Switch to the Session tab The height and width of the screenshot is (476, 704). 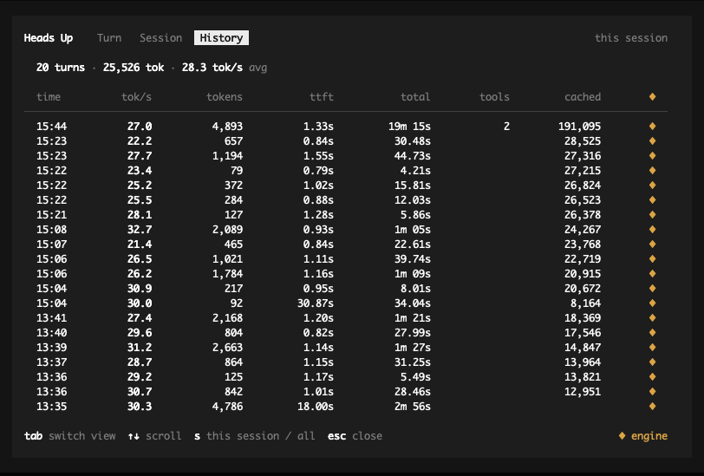coord(160,38)
